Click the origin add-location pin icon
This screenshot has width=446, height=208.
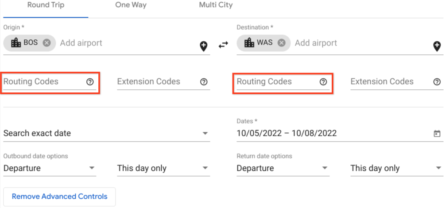click(x=204, y=46)
